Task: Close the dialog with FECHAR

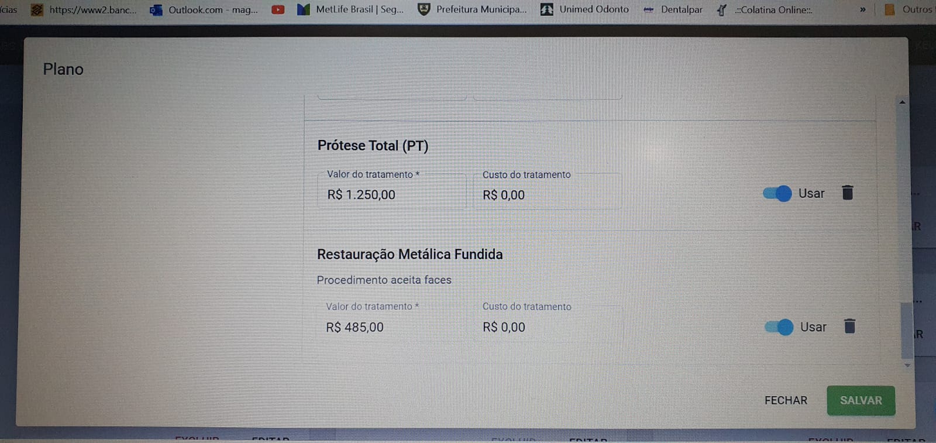Action: tap(786, 400)
